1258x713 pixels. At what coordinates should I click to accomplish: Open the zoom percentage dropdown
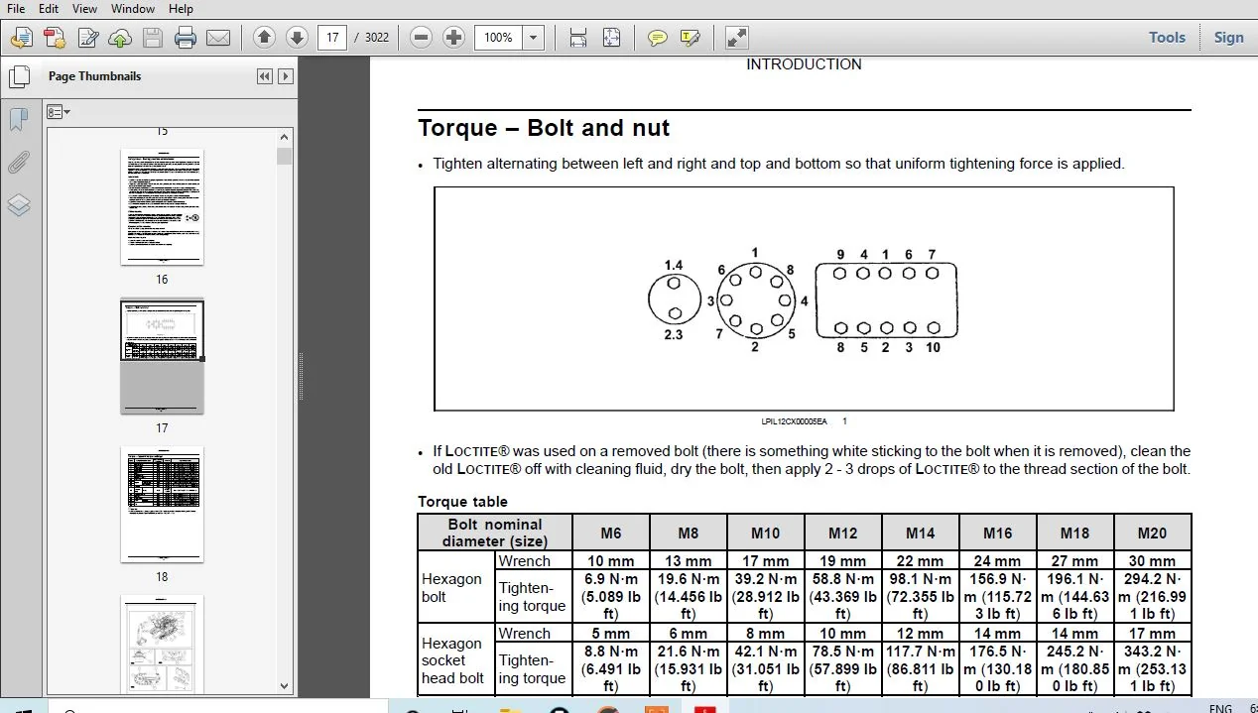pyautogui.click(x=534, y=38)
